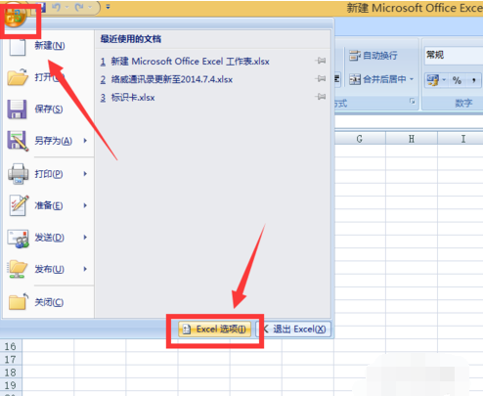The image size is (483, 396).
Task: Click the New document icon
Action: coord(18,46)
